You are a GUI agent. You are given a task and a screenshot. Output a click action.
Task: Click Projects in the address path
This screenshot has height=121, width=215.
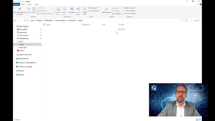tap(39, 21)
